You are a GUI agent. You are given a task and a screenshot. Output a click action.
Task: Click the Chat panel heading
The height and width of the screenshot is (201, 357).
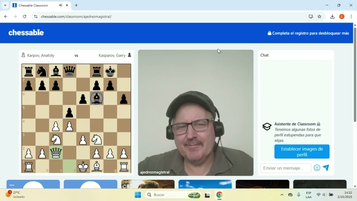264,55
